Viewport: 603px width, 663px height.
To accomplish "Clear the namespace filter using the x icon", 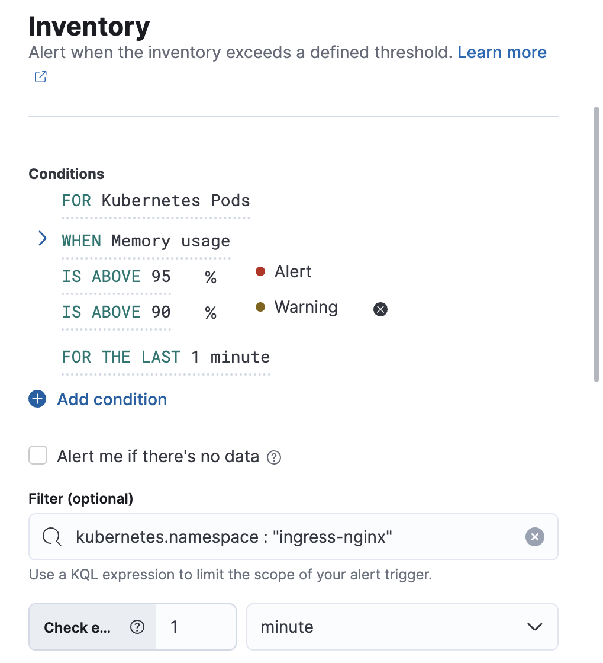I will click(x=534, y=537).
